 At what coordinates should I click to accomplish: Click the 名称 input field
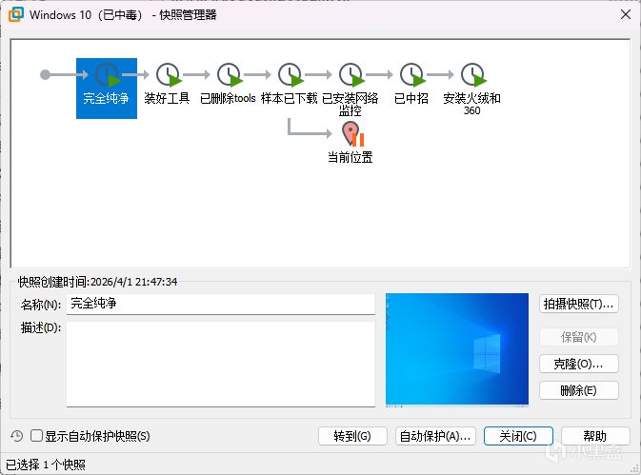coord(221,304)
